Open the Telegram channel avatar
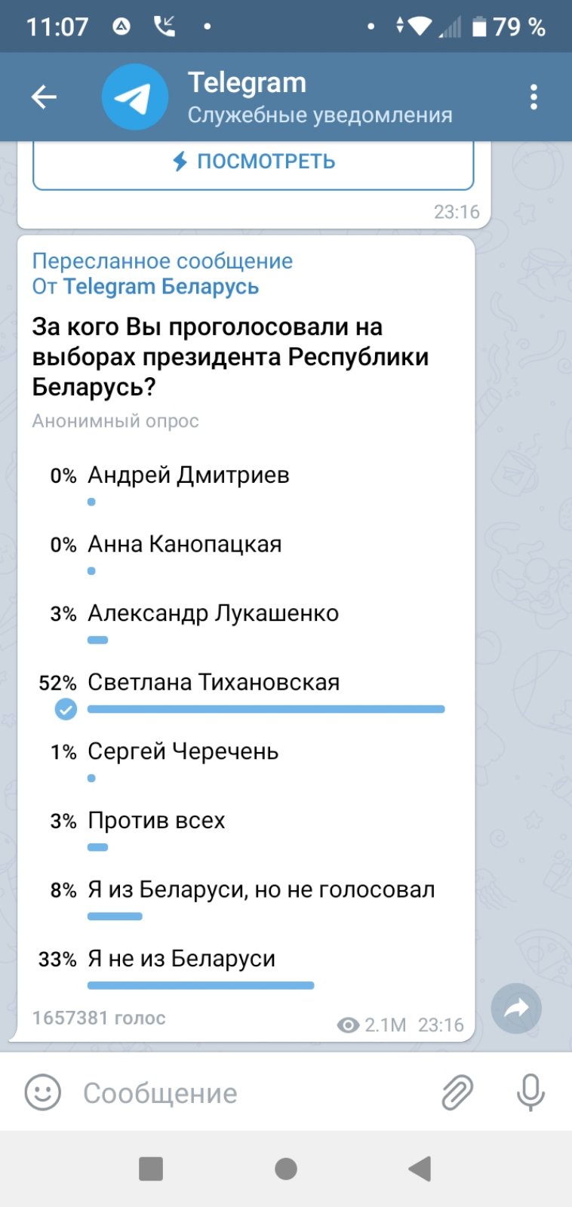The image size is (572, 1207). [x=135, y=97]
